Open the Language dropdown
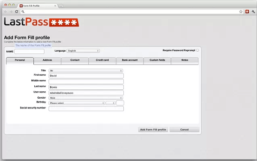The image size is (257, 161). click(x=83, y=51)
